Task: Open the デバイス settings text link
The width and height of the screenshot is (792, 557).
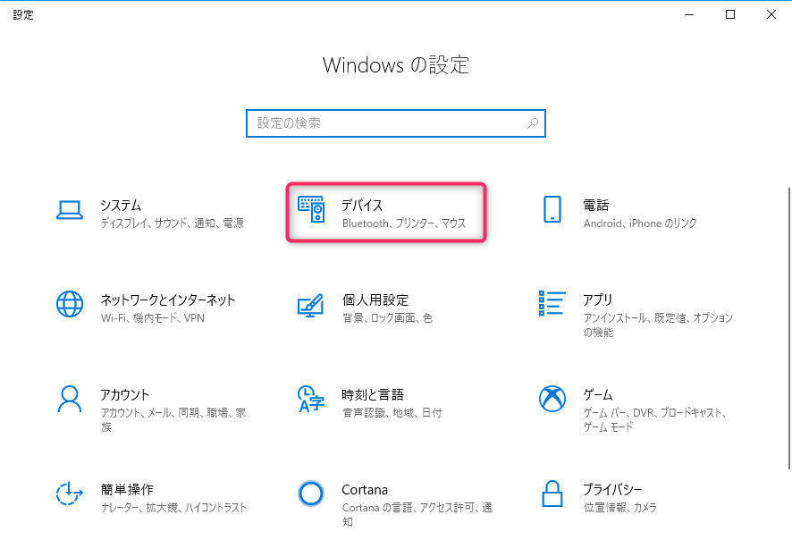Action: (363, 206)
